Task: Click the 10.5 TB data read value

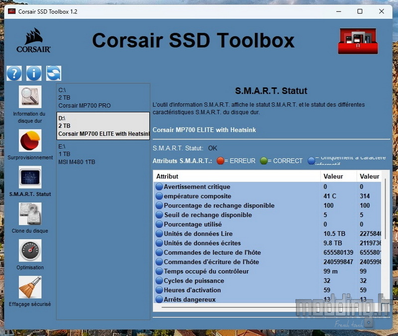Action: pos(334,234)
